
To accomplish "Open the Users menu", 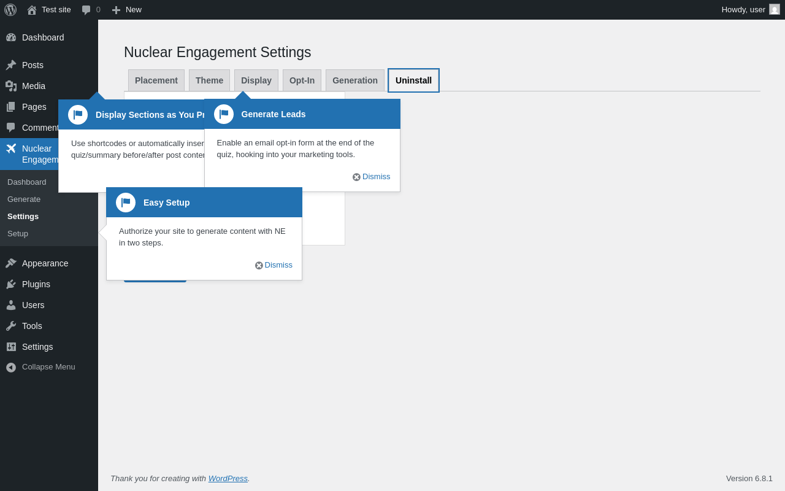I will click(x=49, y=305).
